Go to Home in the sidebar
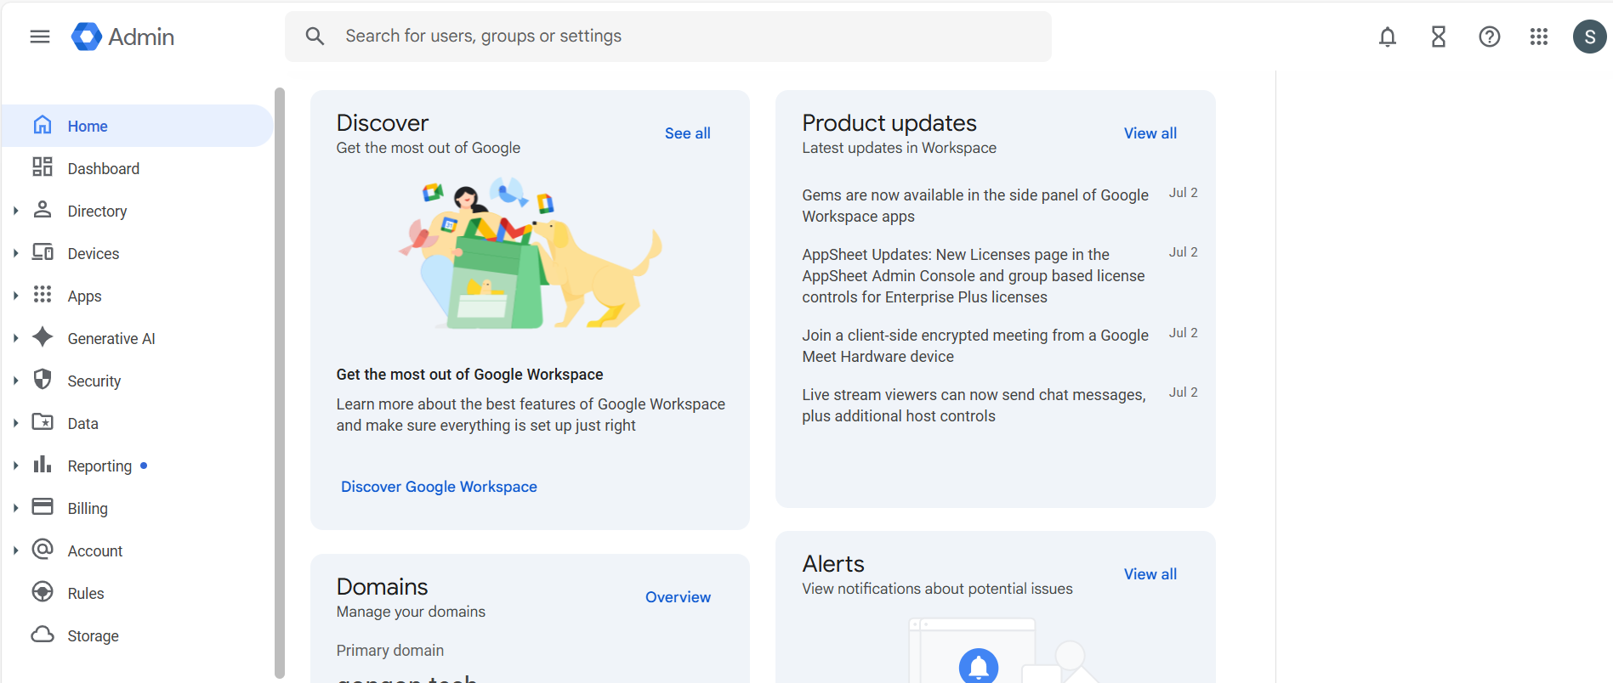This screenshot has width=1613, height=683. coord(138,126)
